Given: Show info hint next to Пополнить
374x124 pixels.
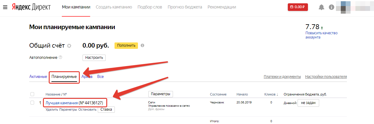Looking at the screenshot, I should 142,45.
